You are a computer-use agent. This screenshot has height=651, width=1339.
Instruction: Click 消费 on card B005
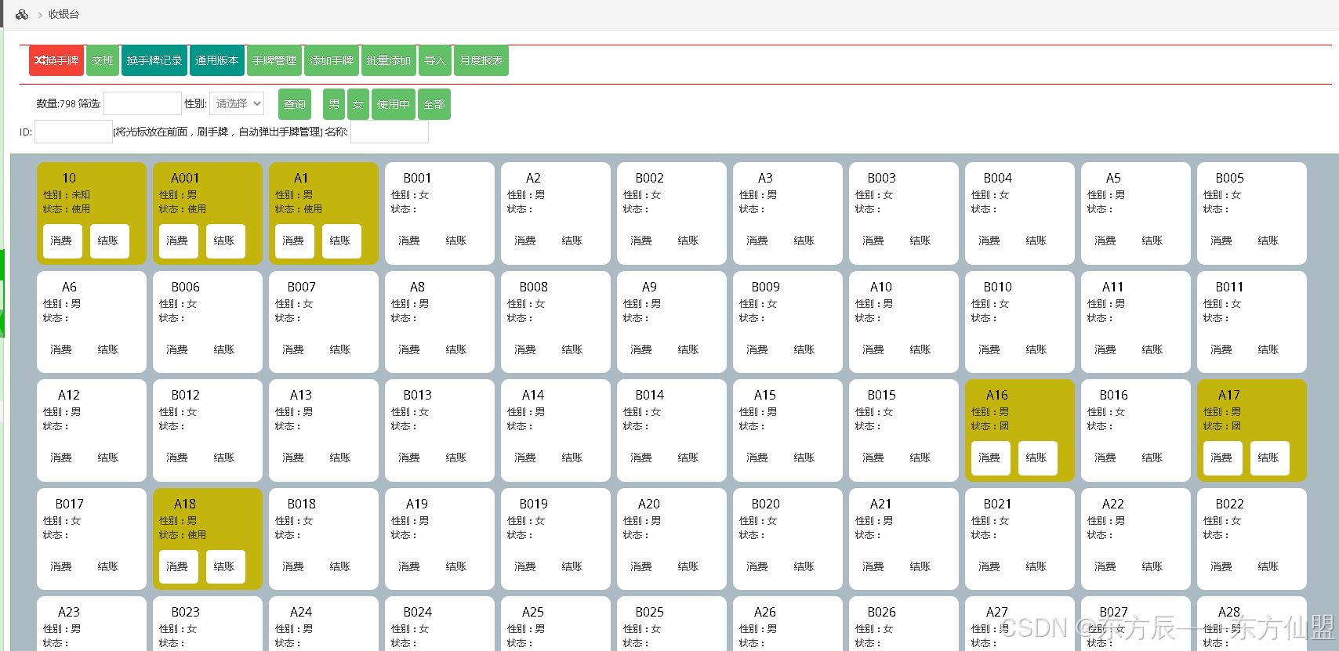click(1221, 241)
